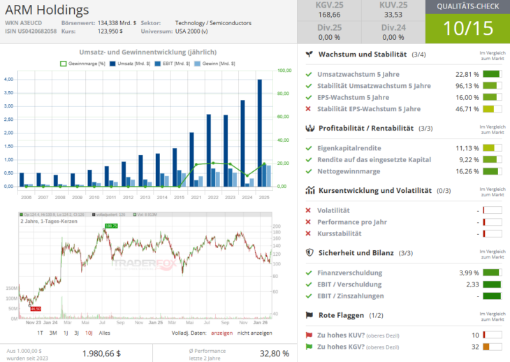Viewport: 510px width, 362px height.
Task: Click the Profitabilität / Rentabilität hands icon
Action: click(x=309, y=129)
